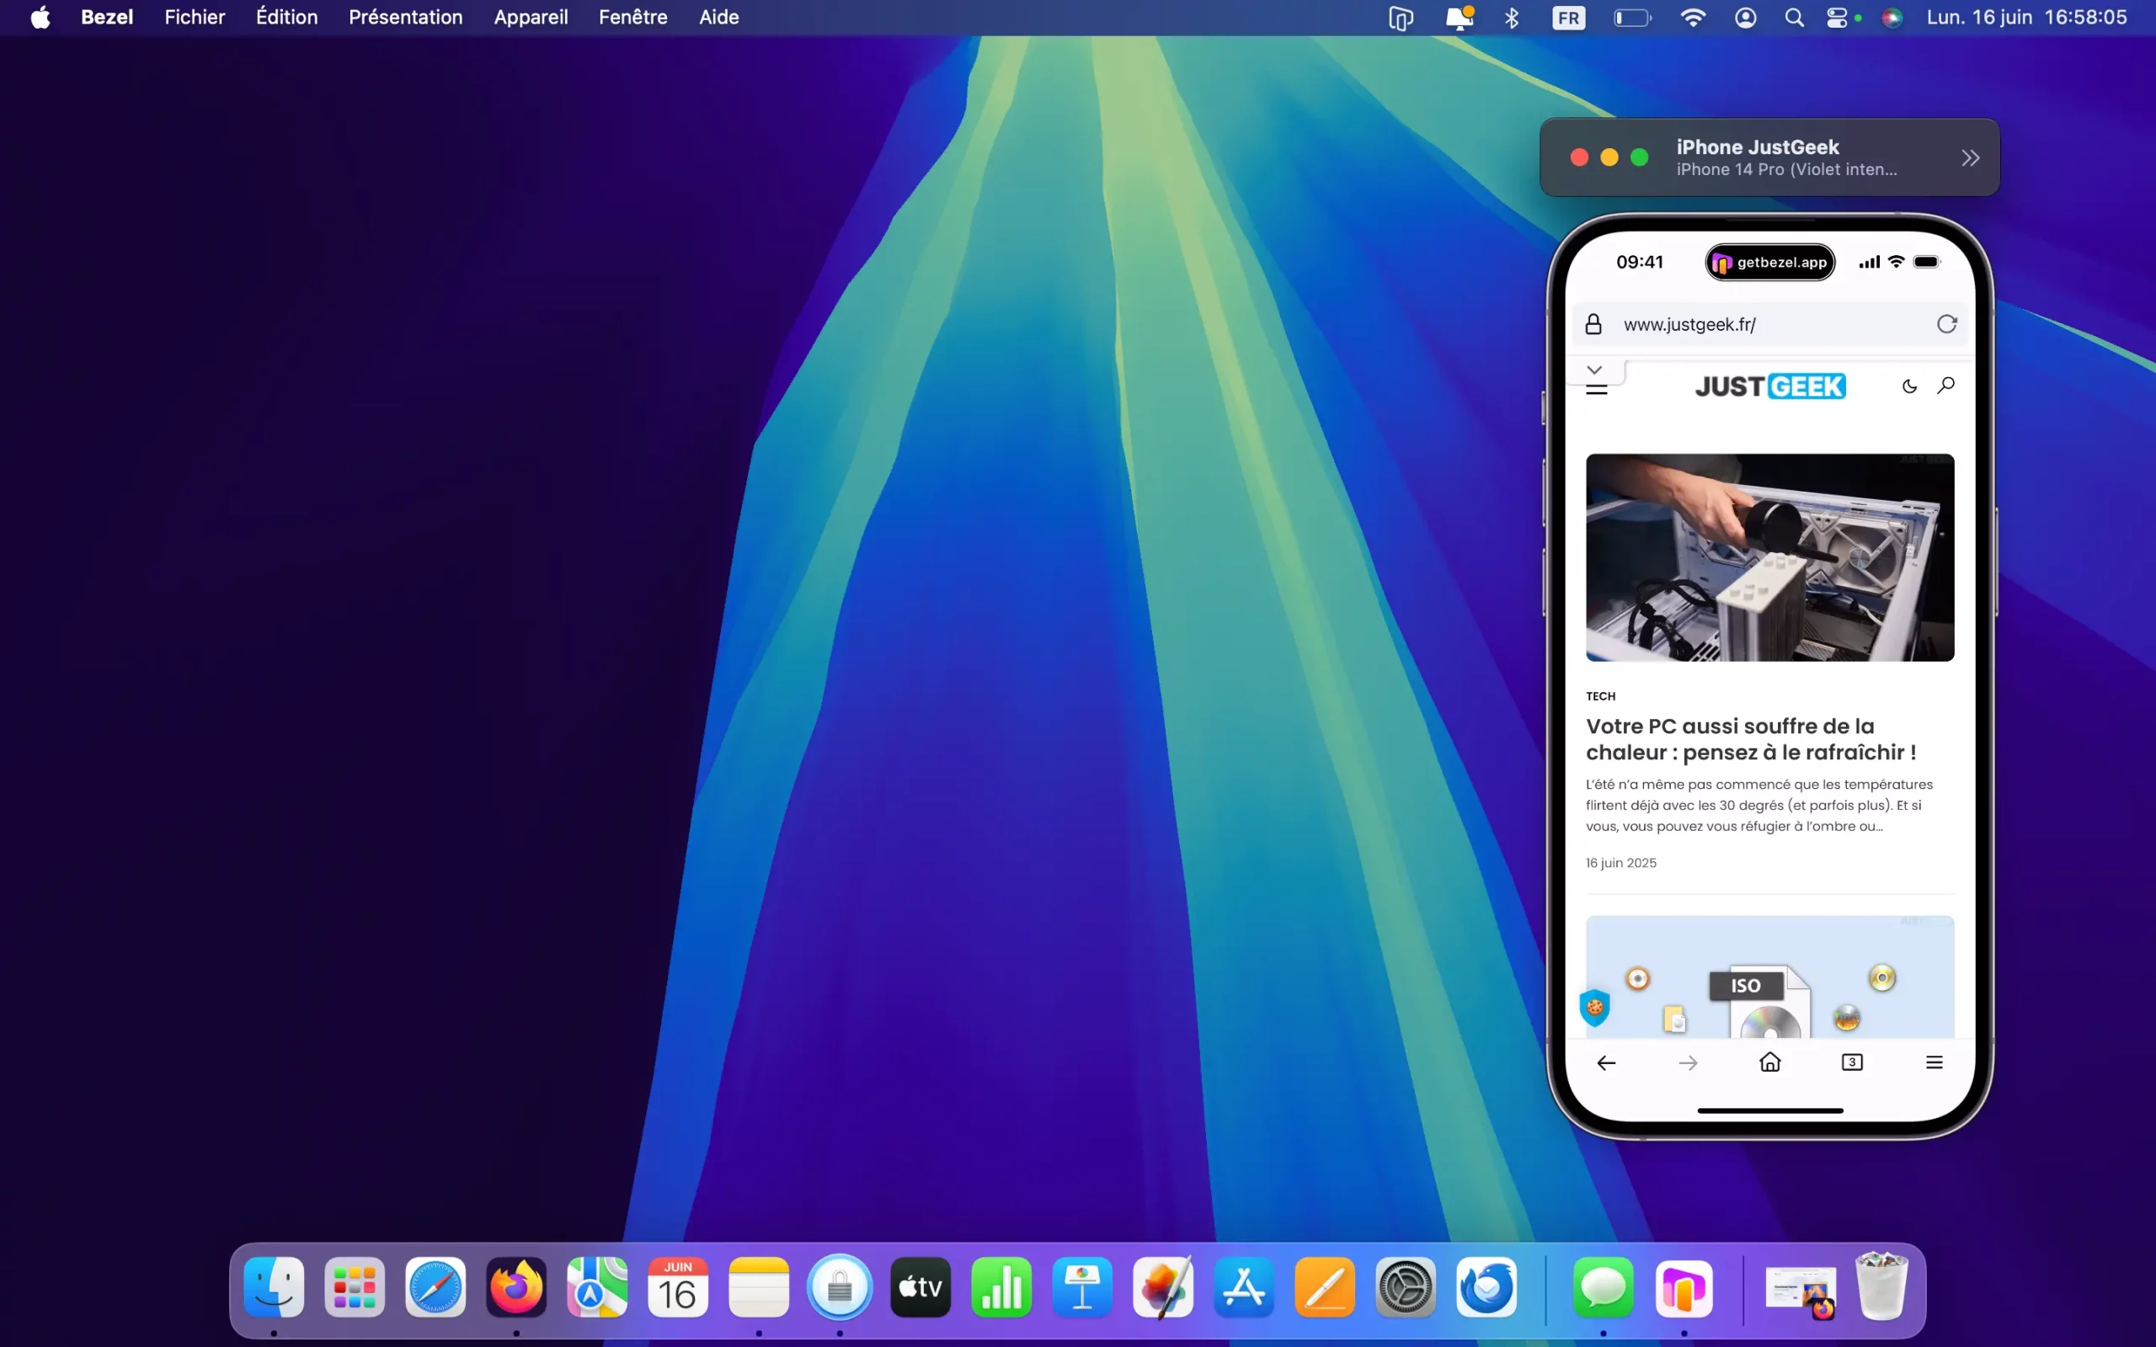Viewport: 2156px width, 1347px height.
Task: Click the www.justgeek.fr address field
Action: [x=1770, y=324]
